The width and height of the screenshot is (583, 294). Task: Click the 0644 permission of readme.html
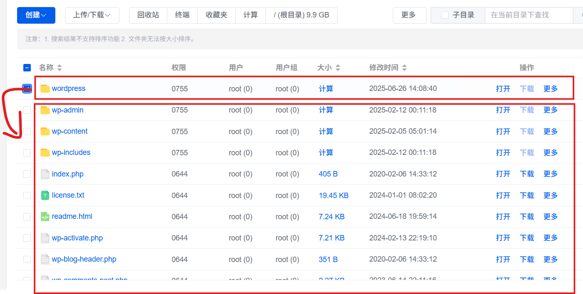(x=180, y=216)
